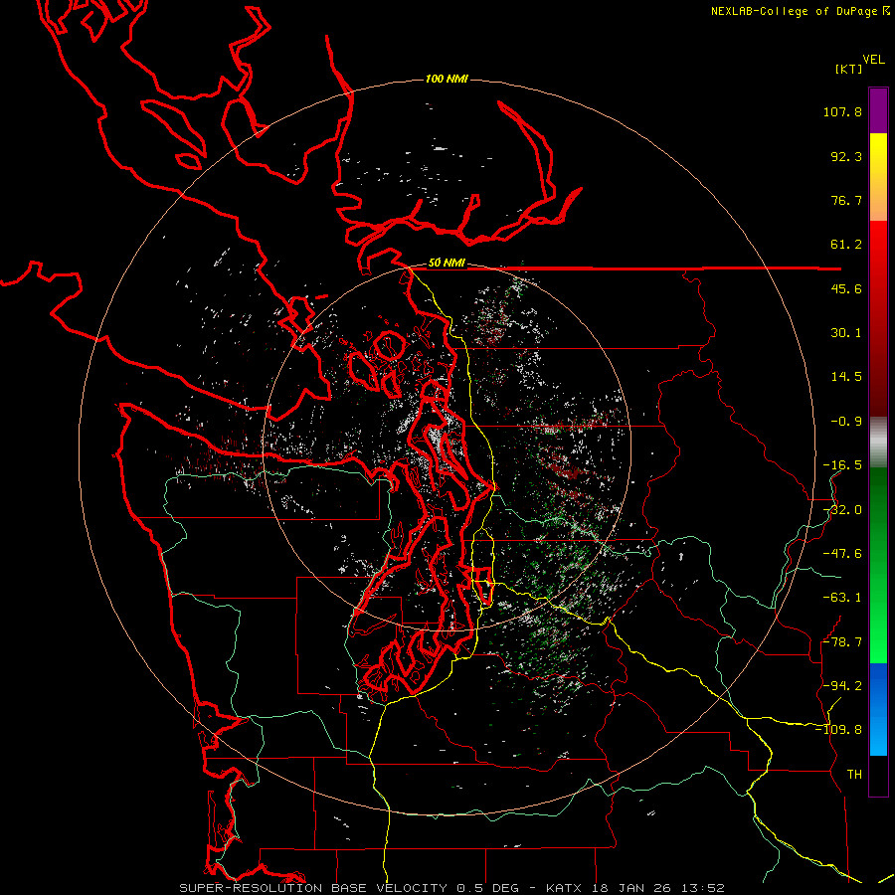895x895 pixels.
Task: Click the -47.6 velocity scale value
Action: [x=842, y=554]
